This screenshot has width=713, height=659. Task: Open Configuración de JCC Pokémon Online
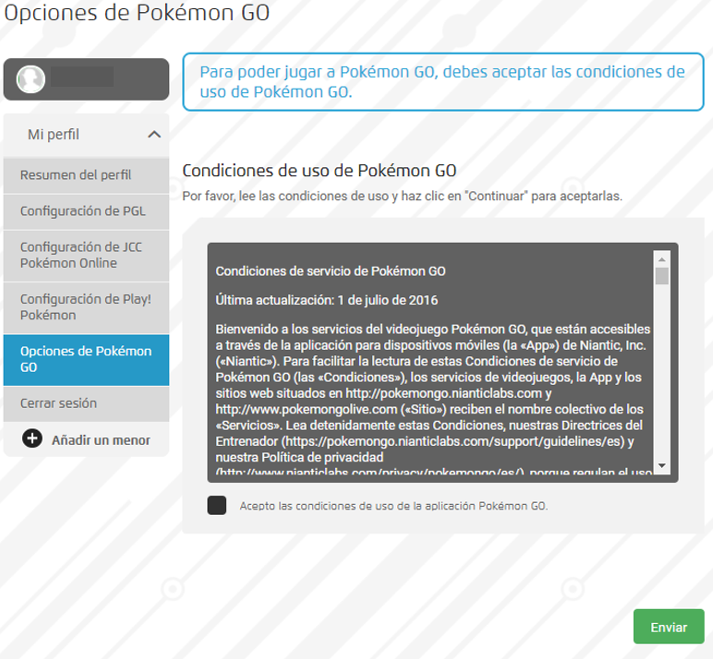[81, 255]
